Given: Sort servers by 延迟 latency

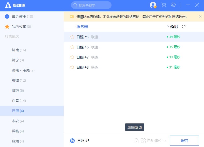Looking at the screenshot, I should 172,27.
